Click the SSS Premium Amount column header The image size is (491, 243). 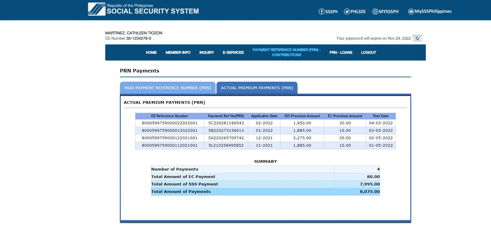(302, 116)
